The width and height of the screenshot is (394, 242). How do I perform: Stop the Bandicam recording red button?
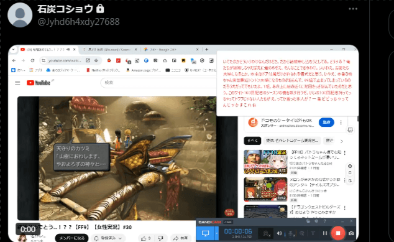(338, 233)
